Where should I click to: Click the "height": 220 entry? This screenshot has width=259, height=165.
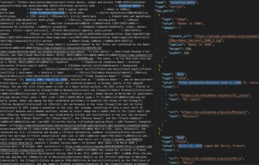pos(180,49)
